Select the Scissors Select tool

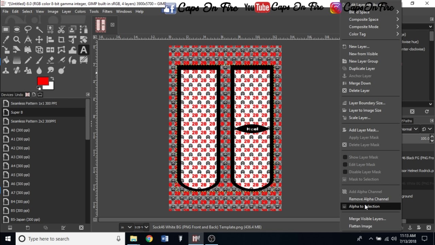[x=62, y=29]
